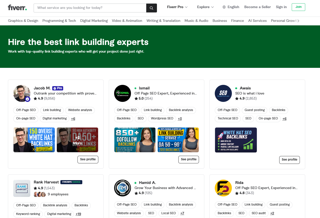Click Jacob's Website analysis tag

pyautogui.click(x=80, y=110)
